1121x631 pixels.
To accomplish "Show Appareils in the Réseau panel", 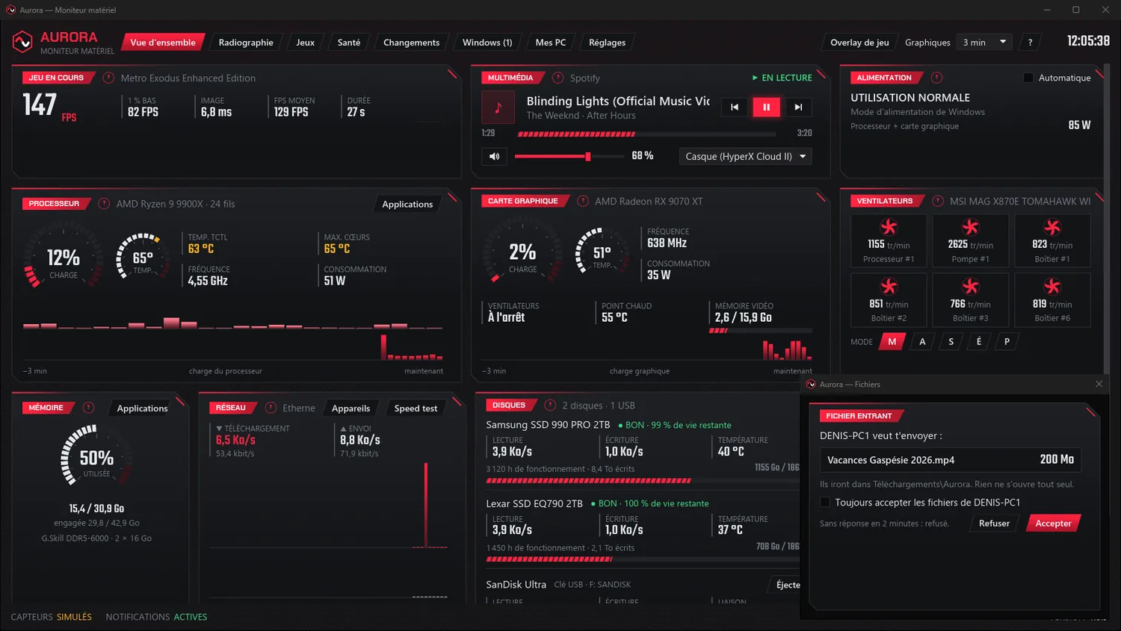I will [x=350, y=408].
